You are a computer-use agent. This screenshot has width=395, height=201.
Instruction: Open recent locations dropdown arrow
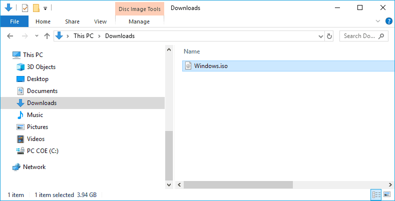pos(37,36)
